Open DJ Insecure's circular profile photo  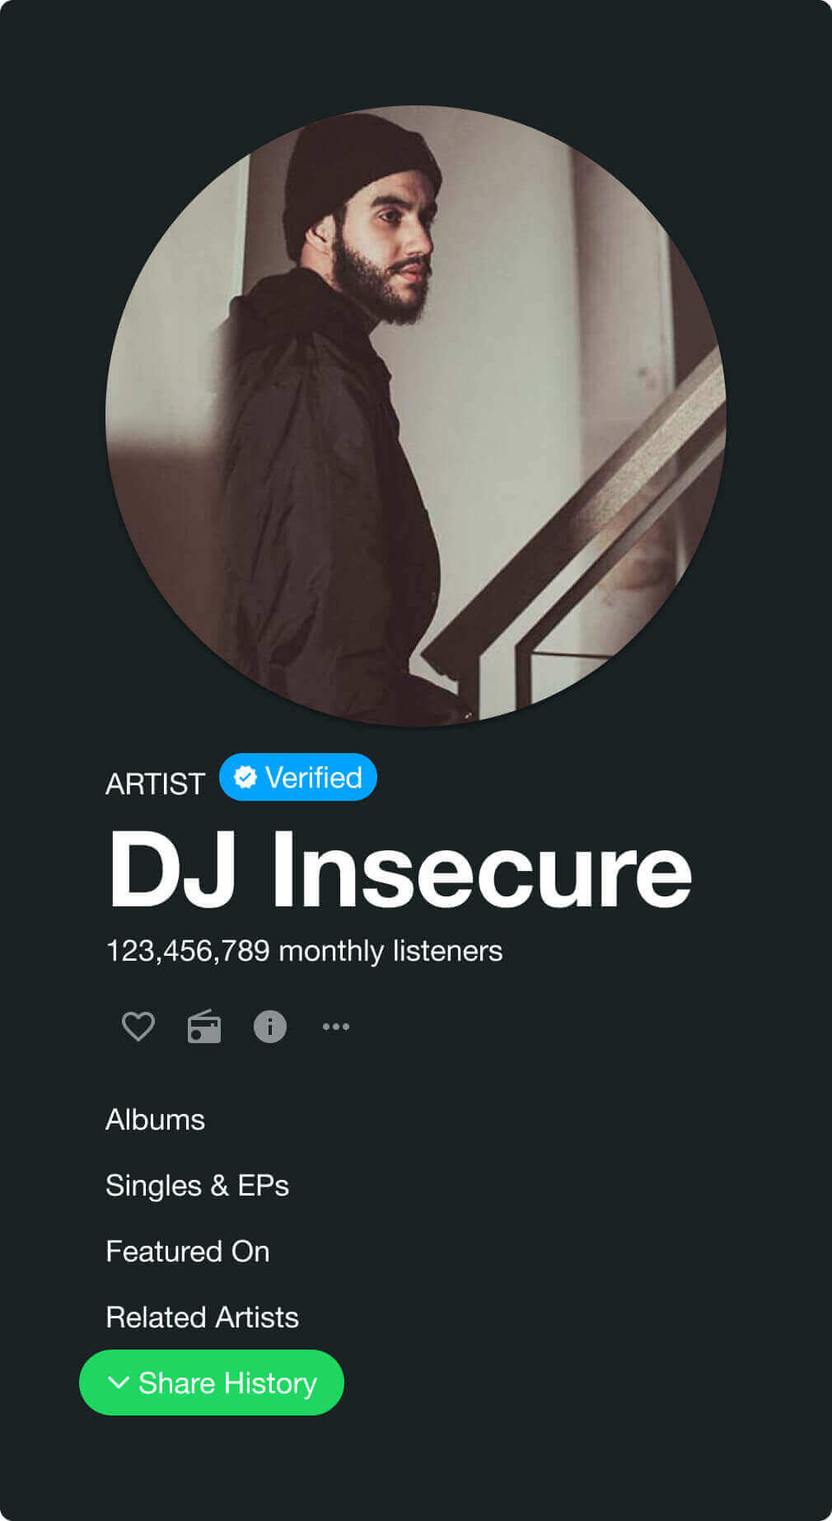(416, 416)
